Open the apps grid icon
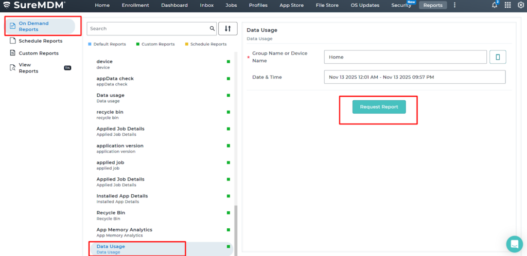This screenshot has width=527, height=256. (x=507, y=5)
